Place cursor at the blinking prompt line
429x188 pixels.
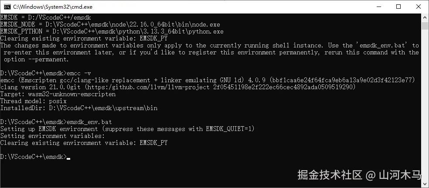pyautogui.click(x=35, y=157)
